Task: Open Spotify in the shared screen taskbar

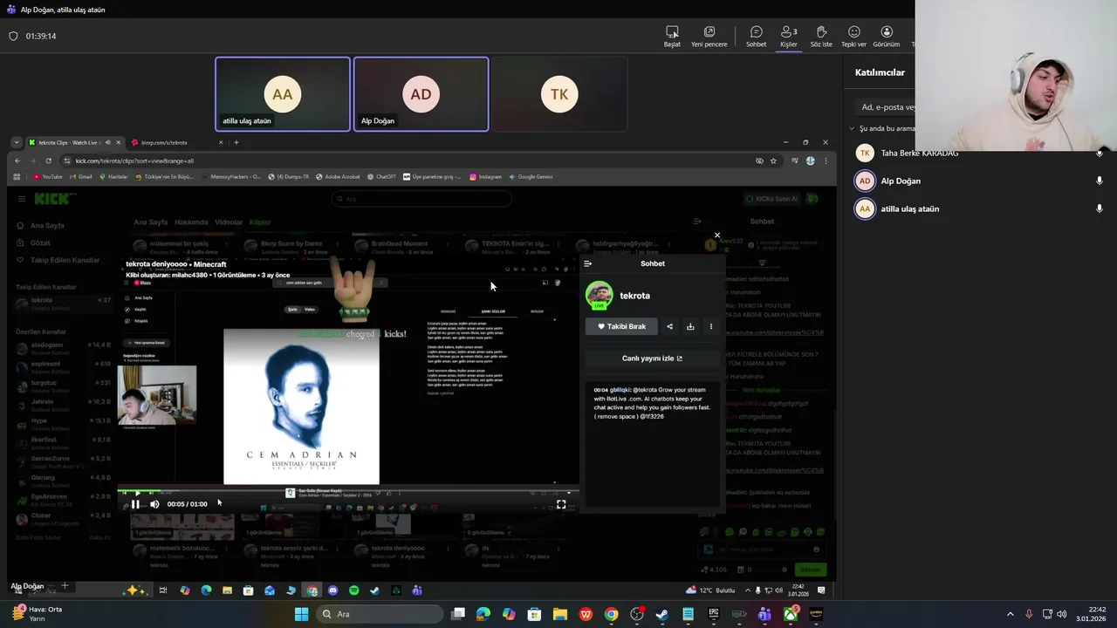Action: (353, 590)
